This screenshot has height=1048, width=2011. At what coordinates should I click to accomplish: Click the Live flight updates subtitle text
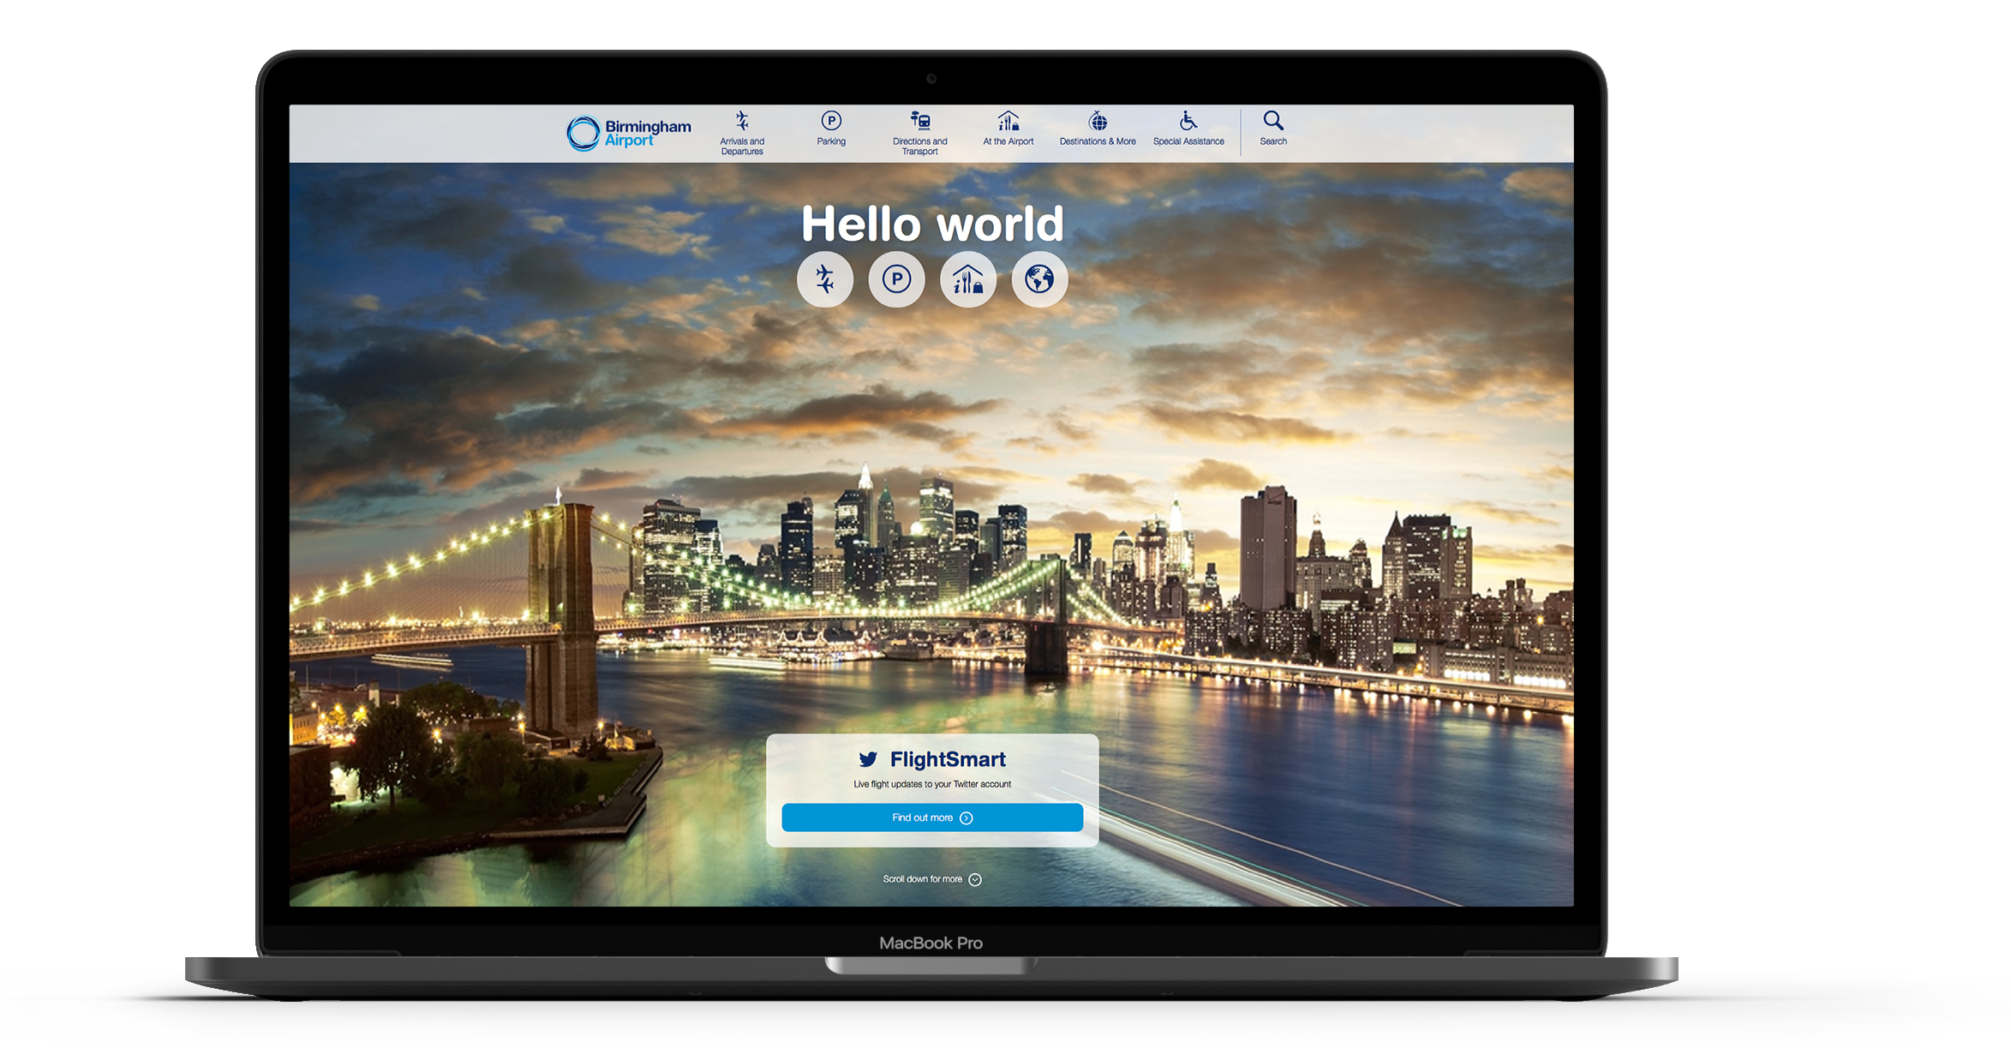pyautogui.click(x=932, y=784)
